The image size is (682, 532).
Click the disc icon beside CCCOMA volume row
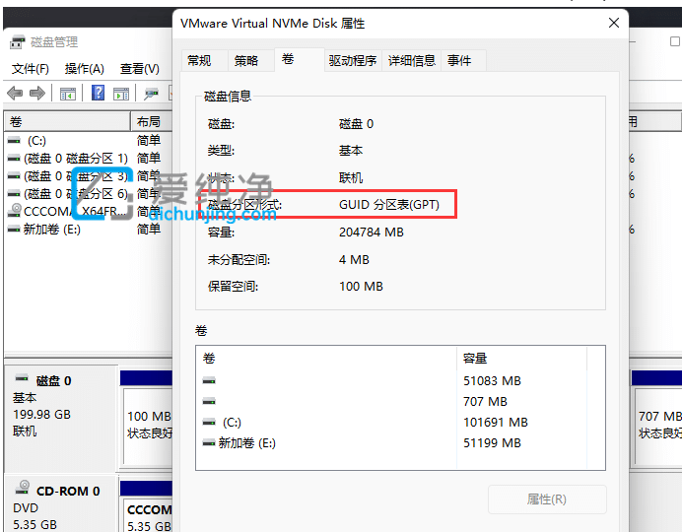pyautogui.click(x=15, y=210)
